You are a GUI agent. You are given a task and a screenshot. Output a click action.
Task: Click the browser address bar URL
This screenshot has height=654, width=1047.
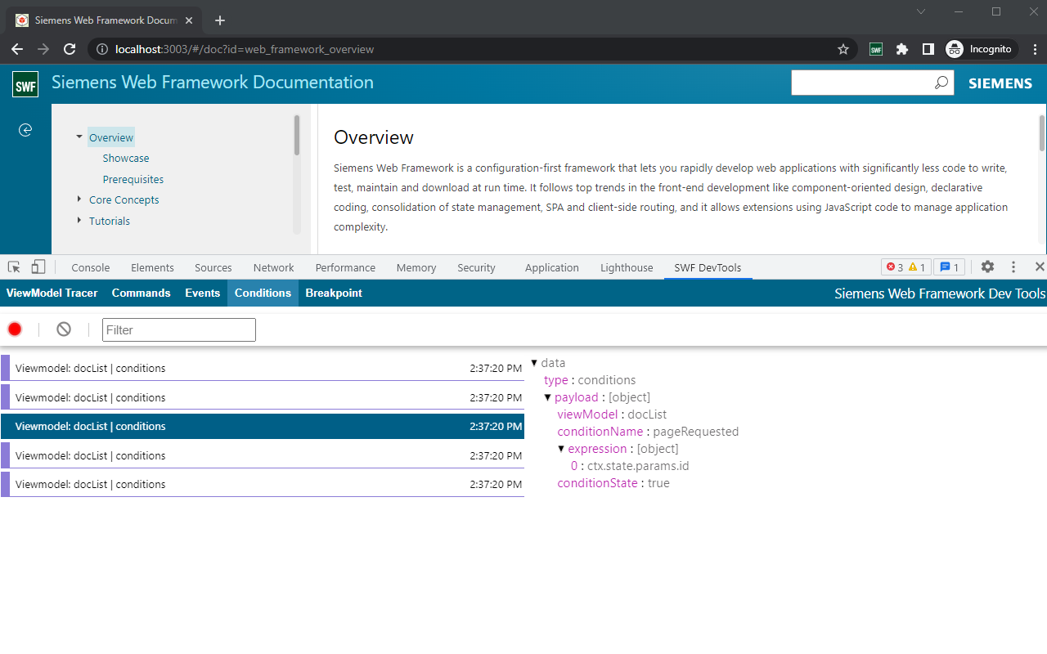click(x=245, y=49)
